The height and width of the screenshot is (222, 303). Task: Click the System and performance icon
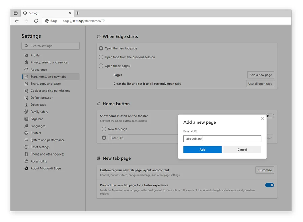pos(26,140)
